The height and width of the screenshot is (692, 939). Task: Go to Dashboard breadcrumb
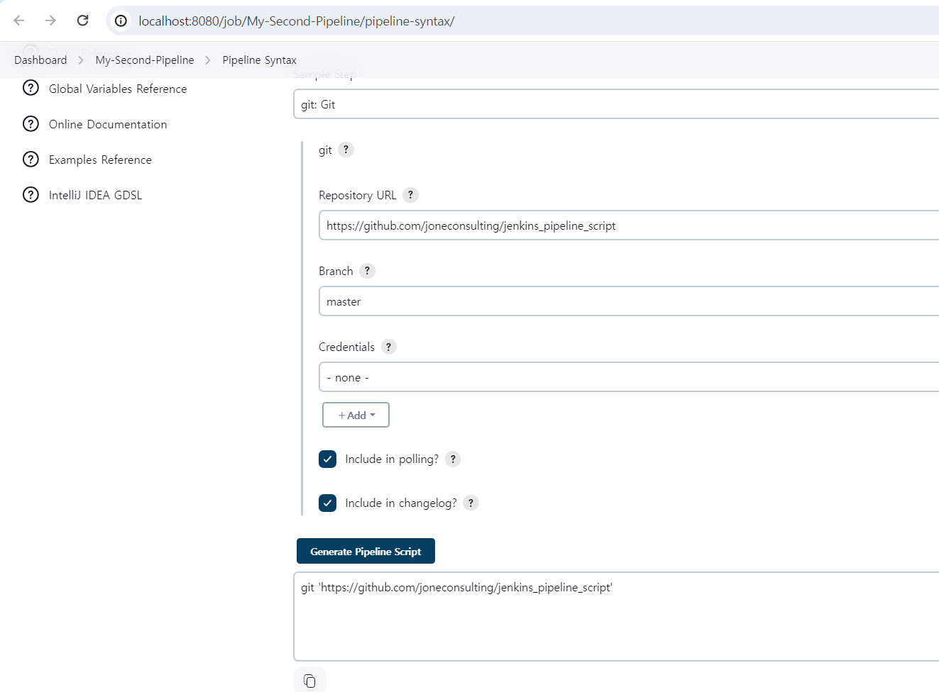[x=40, y=60]
